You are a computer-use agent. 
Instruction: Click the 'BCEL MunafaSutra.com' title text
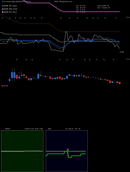63,2
